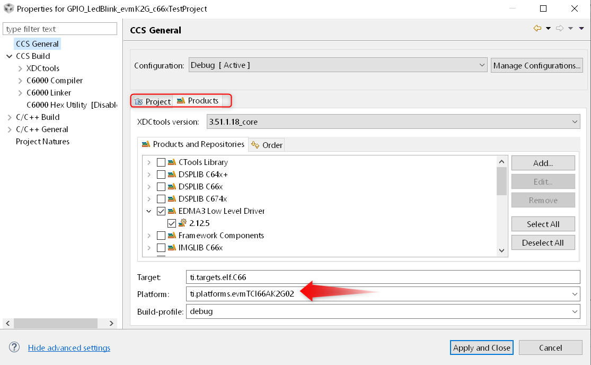
Task: Open the Configuration dropdown
Action: [x=338, y=65]
